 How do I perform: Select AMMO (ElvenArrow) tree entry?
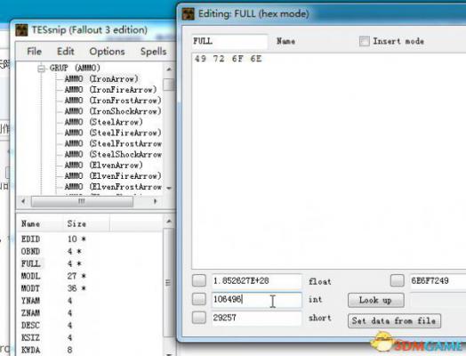point(104,165)
